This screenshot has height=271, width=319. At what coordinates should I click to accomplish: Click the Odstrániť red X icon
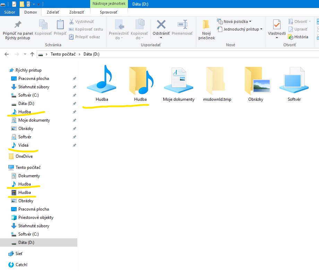[x=161, y=25]
